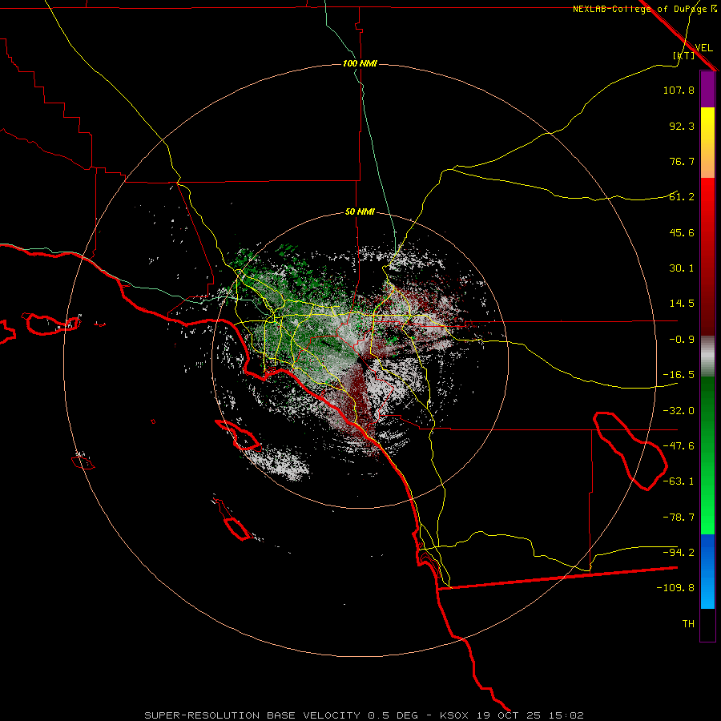Click the 14.5 velocity scale value
The height and width of the screenshot is (721, 721).
coord(682,304)
